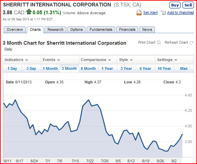Click the 4.00 y-axis label

pos(188,126)
